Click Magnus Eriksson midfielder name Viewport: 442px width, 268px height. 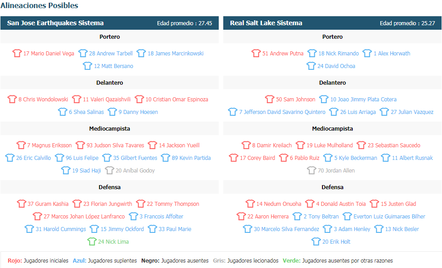[49, 145]
